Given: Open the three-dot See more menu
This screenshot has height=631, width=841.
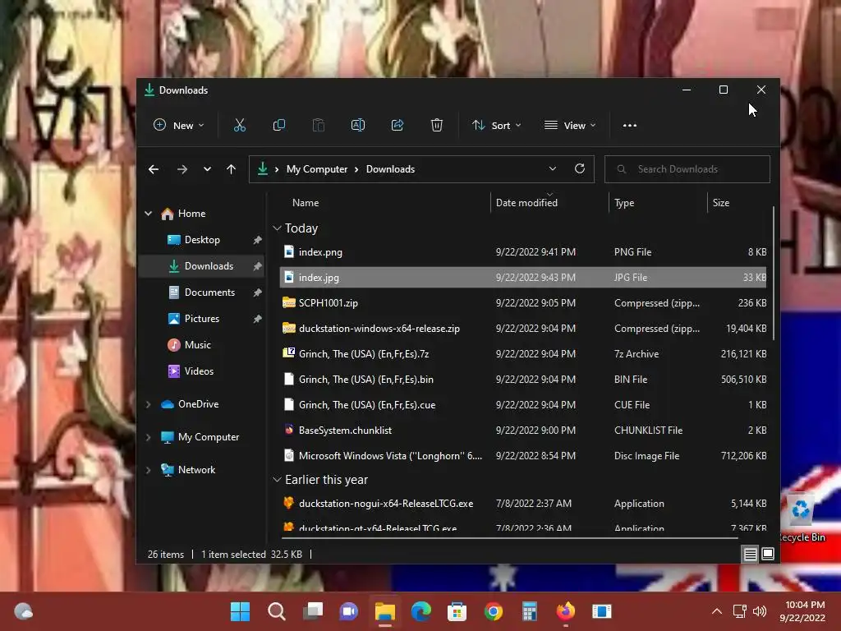Looking at the screenshot, I should 630,126.
